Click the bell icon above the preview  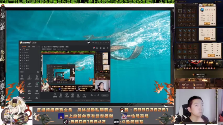click(104, 48)
